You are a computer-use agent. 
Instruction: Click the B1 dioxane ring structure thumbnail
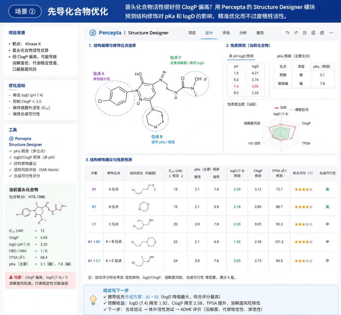[x=144, y=207]
